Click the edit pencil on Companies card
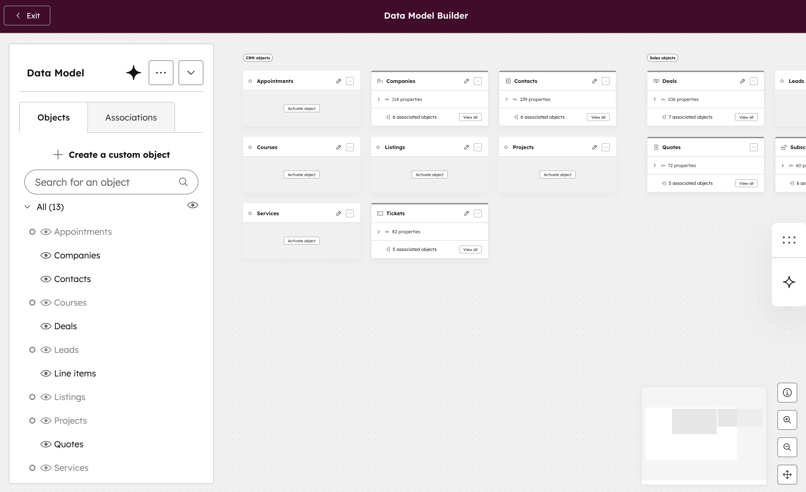This screenshot has height=492, width=806. 466,81
